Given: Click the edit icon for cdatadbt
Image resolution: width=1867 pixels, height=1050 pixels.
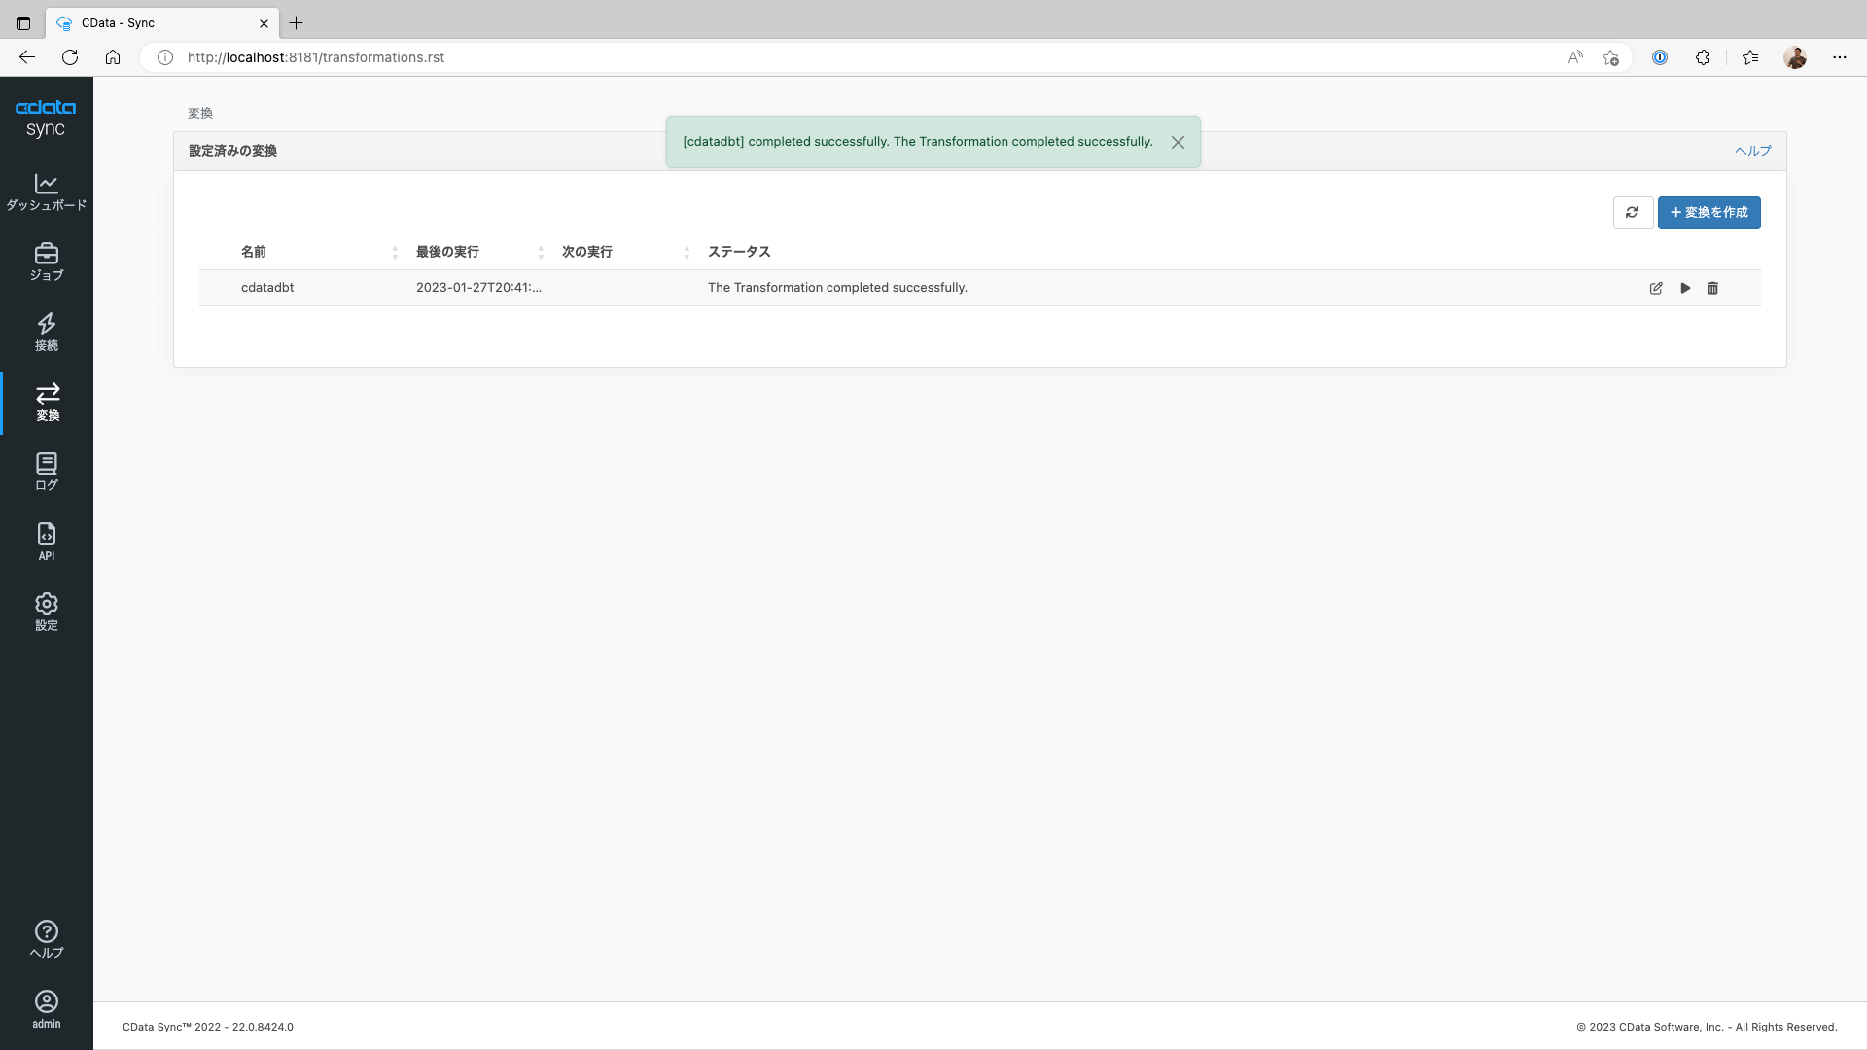Looking at the screenshot, I should tap(1656, 288).
